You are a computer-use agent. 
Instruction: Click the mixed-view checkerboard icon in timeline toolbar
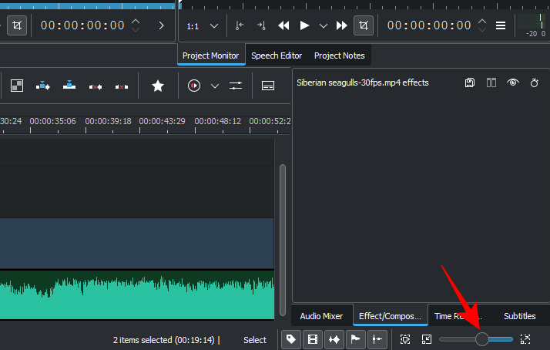(17, 86)
